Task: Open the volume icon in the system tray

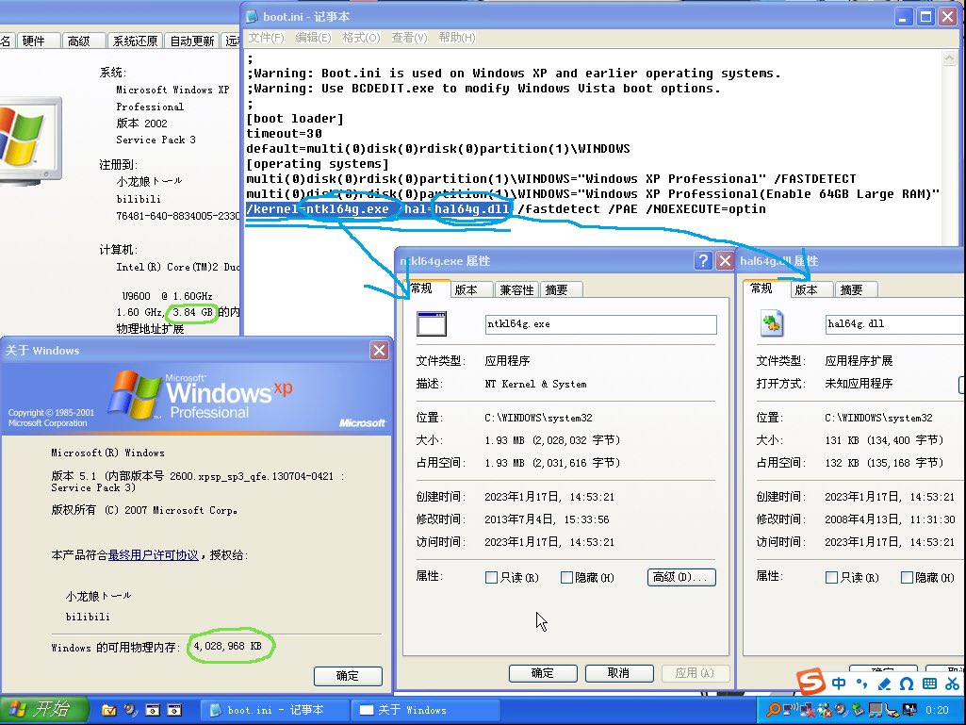Action: click(841, 709)
